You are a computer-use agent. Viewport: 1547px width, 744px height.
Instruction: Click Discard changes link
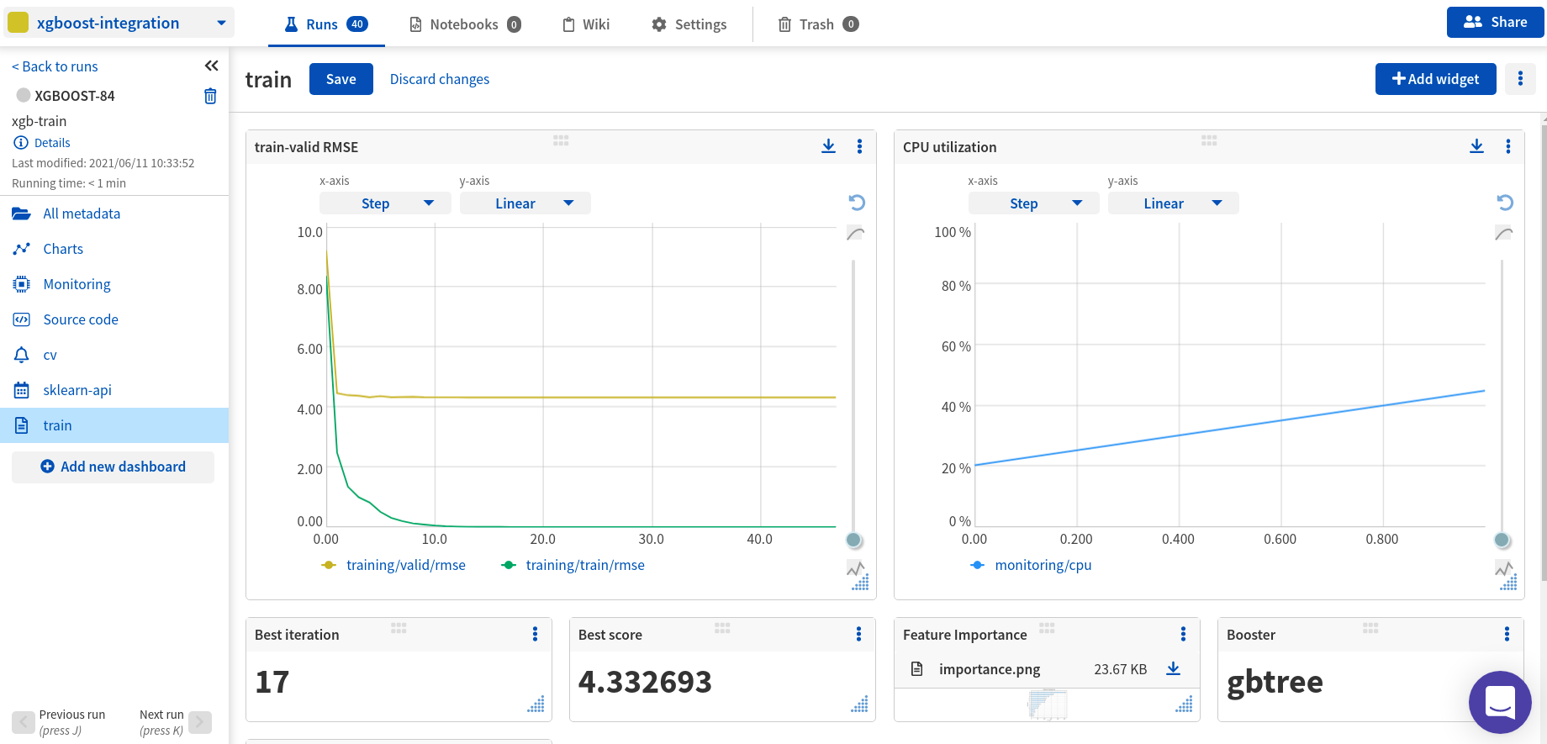pos(439,79)
